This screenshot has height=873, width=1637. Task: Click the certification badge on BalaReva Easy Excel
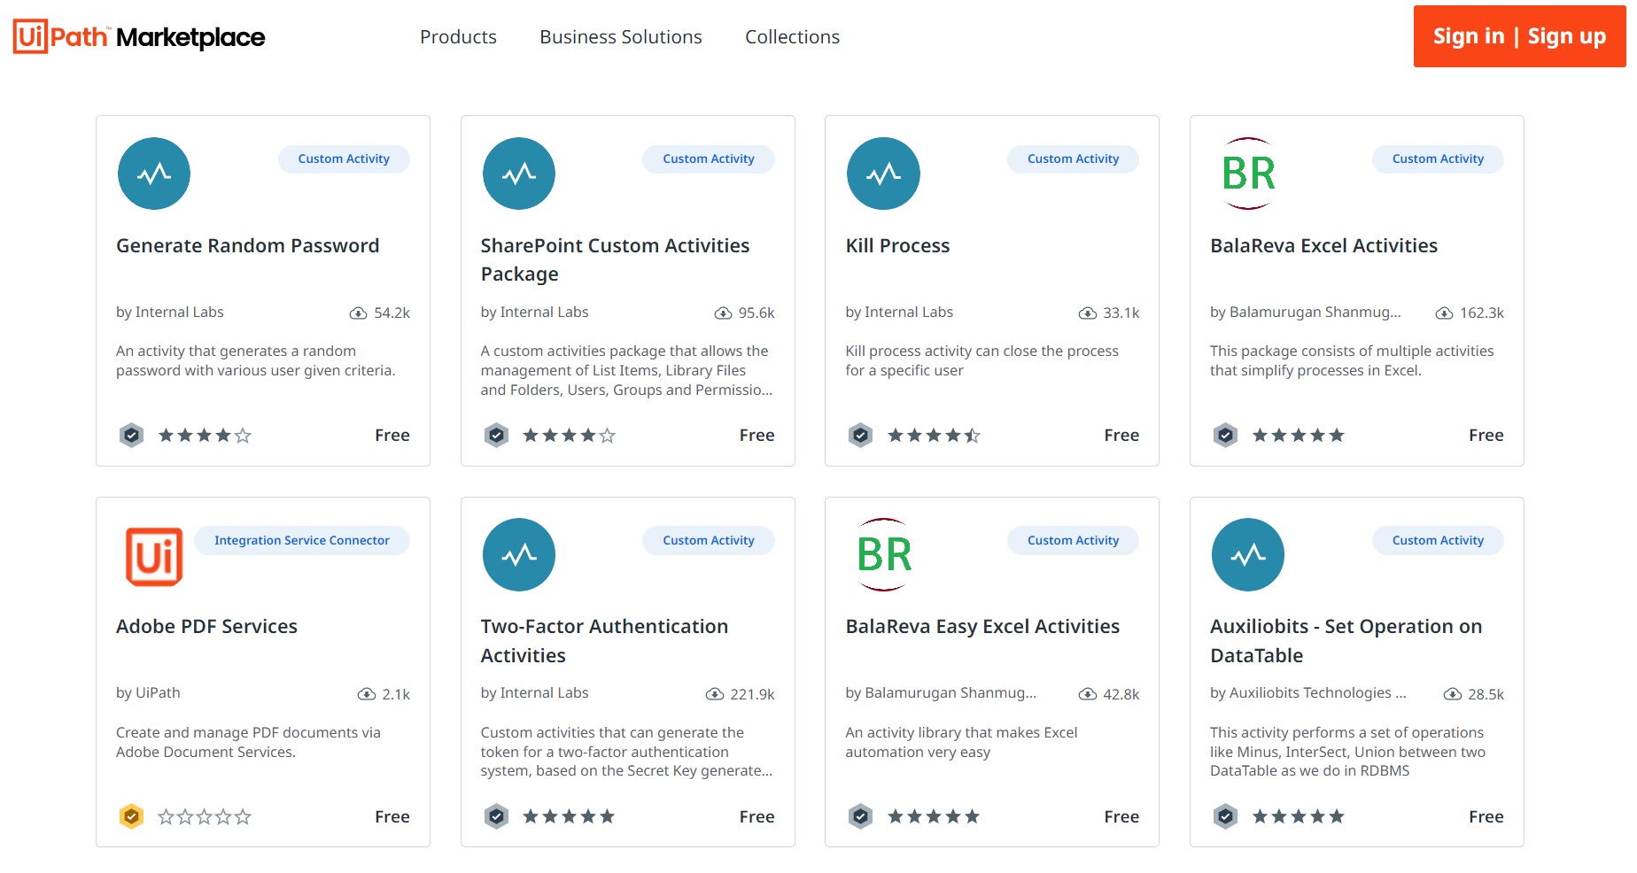[x=860, y=816]
